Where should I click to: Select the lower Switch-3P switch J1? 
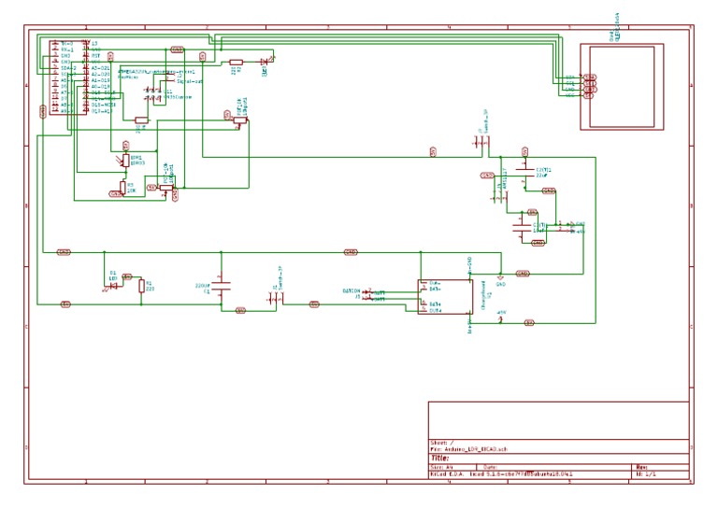[276, 299]
